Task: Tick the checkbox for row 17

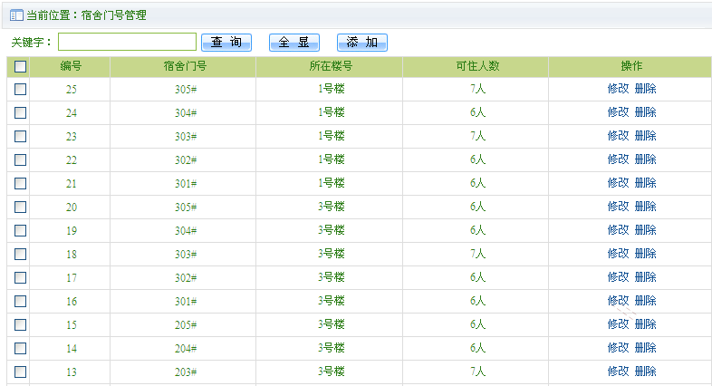Action: point(21,277)
